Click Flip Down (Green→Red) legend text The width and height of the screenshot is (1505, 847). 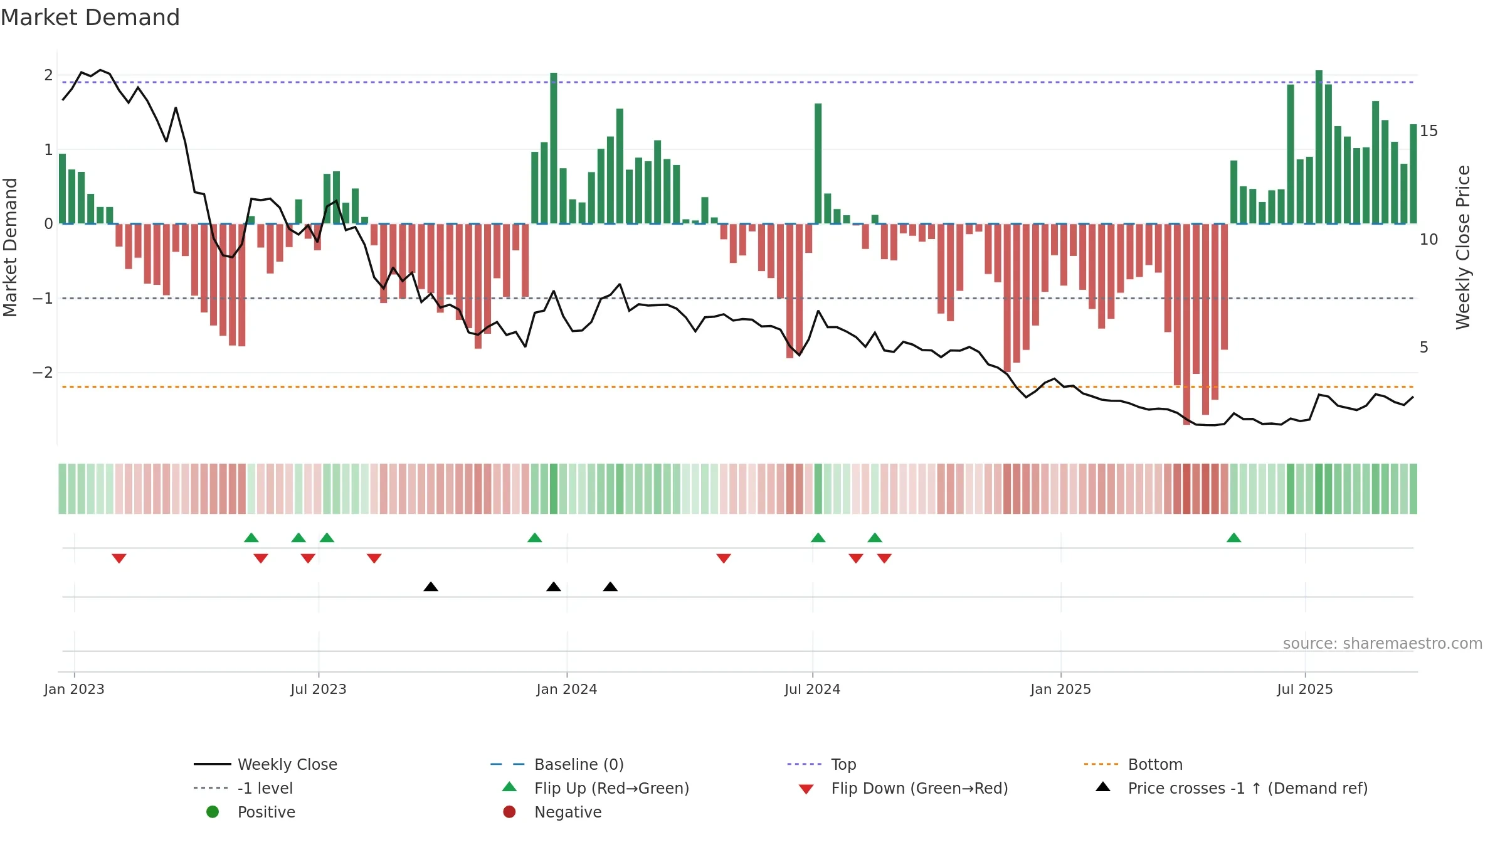tap(919, 788)
